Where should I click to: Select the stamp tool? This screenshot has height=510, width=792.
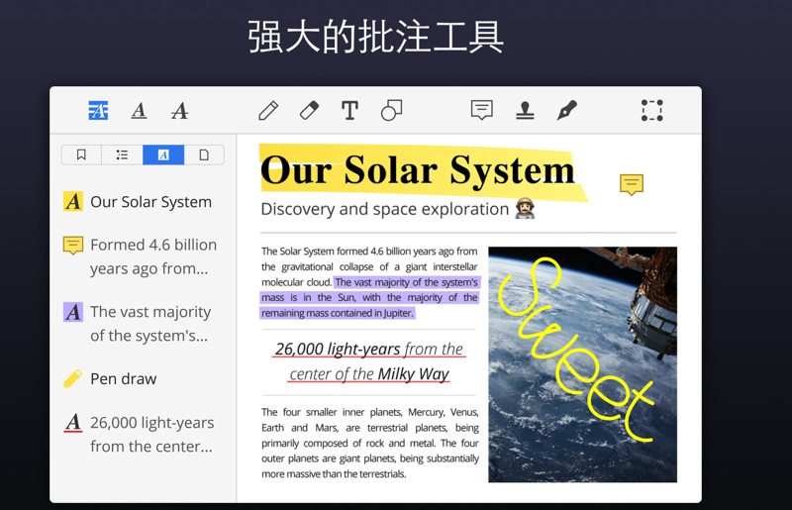click(x=525, y=111)
